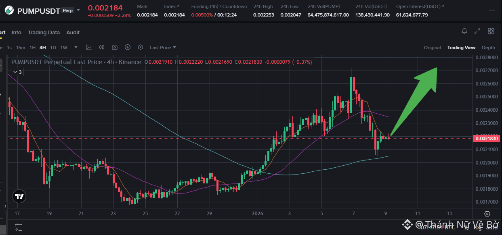The image size is (502, 235).
Task: Toggle auto scale on price axis
Action: coord(491,228)
